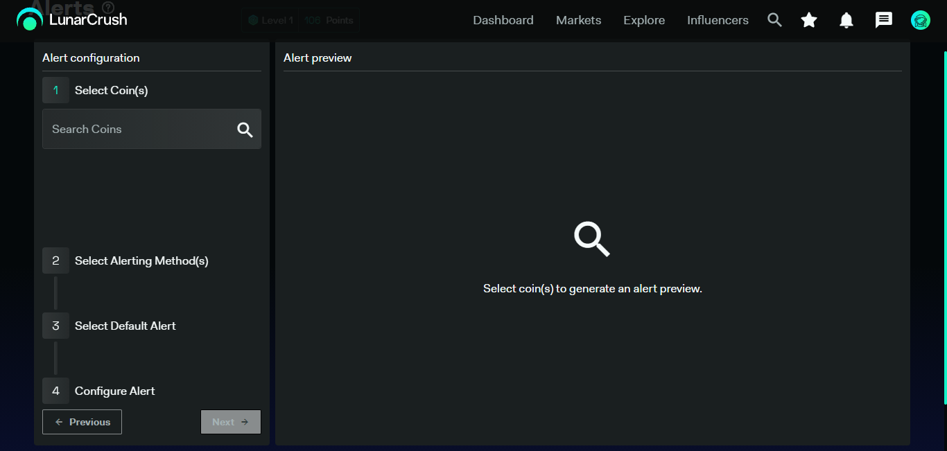Select step 4 Configure Alert
This screenshot has height=451, width=947.
tap(99, 391)
